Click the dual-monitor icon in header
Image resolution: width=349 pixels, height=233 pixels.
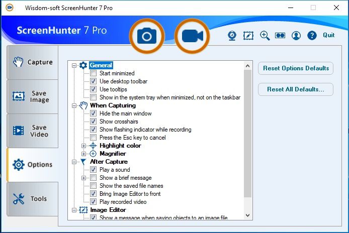tap(280, 35)
